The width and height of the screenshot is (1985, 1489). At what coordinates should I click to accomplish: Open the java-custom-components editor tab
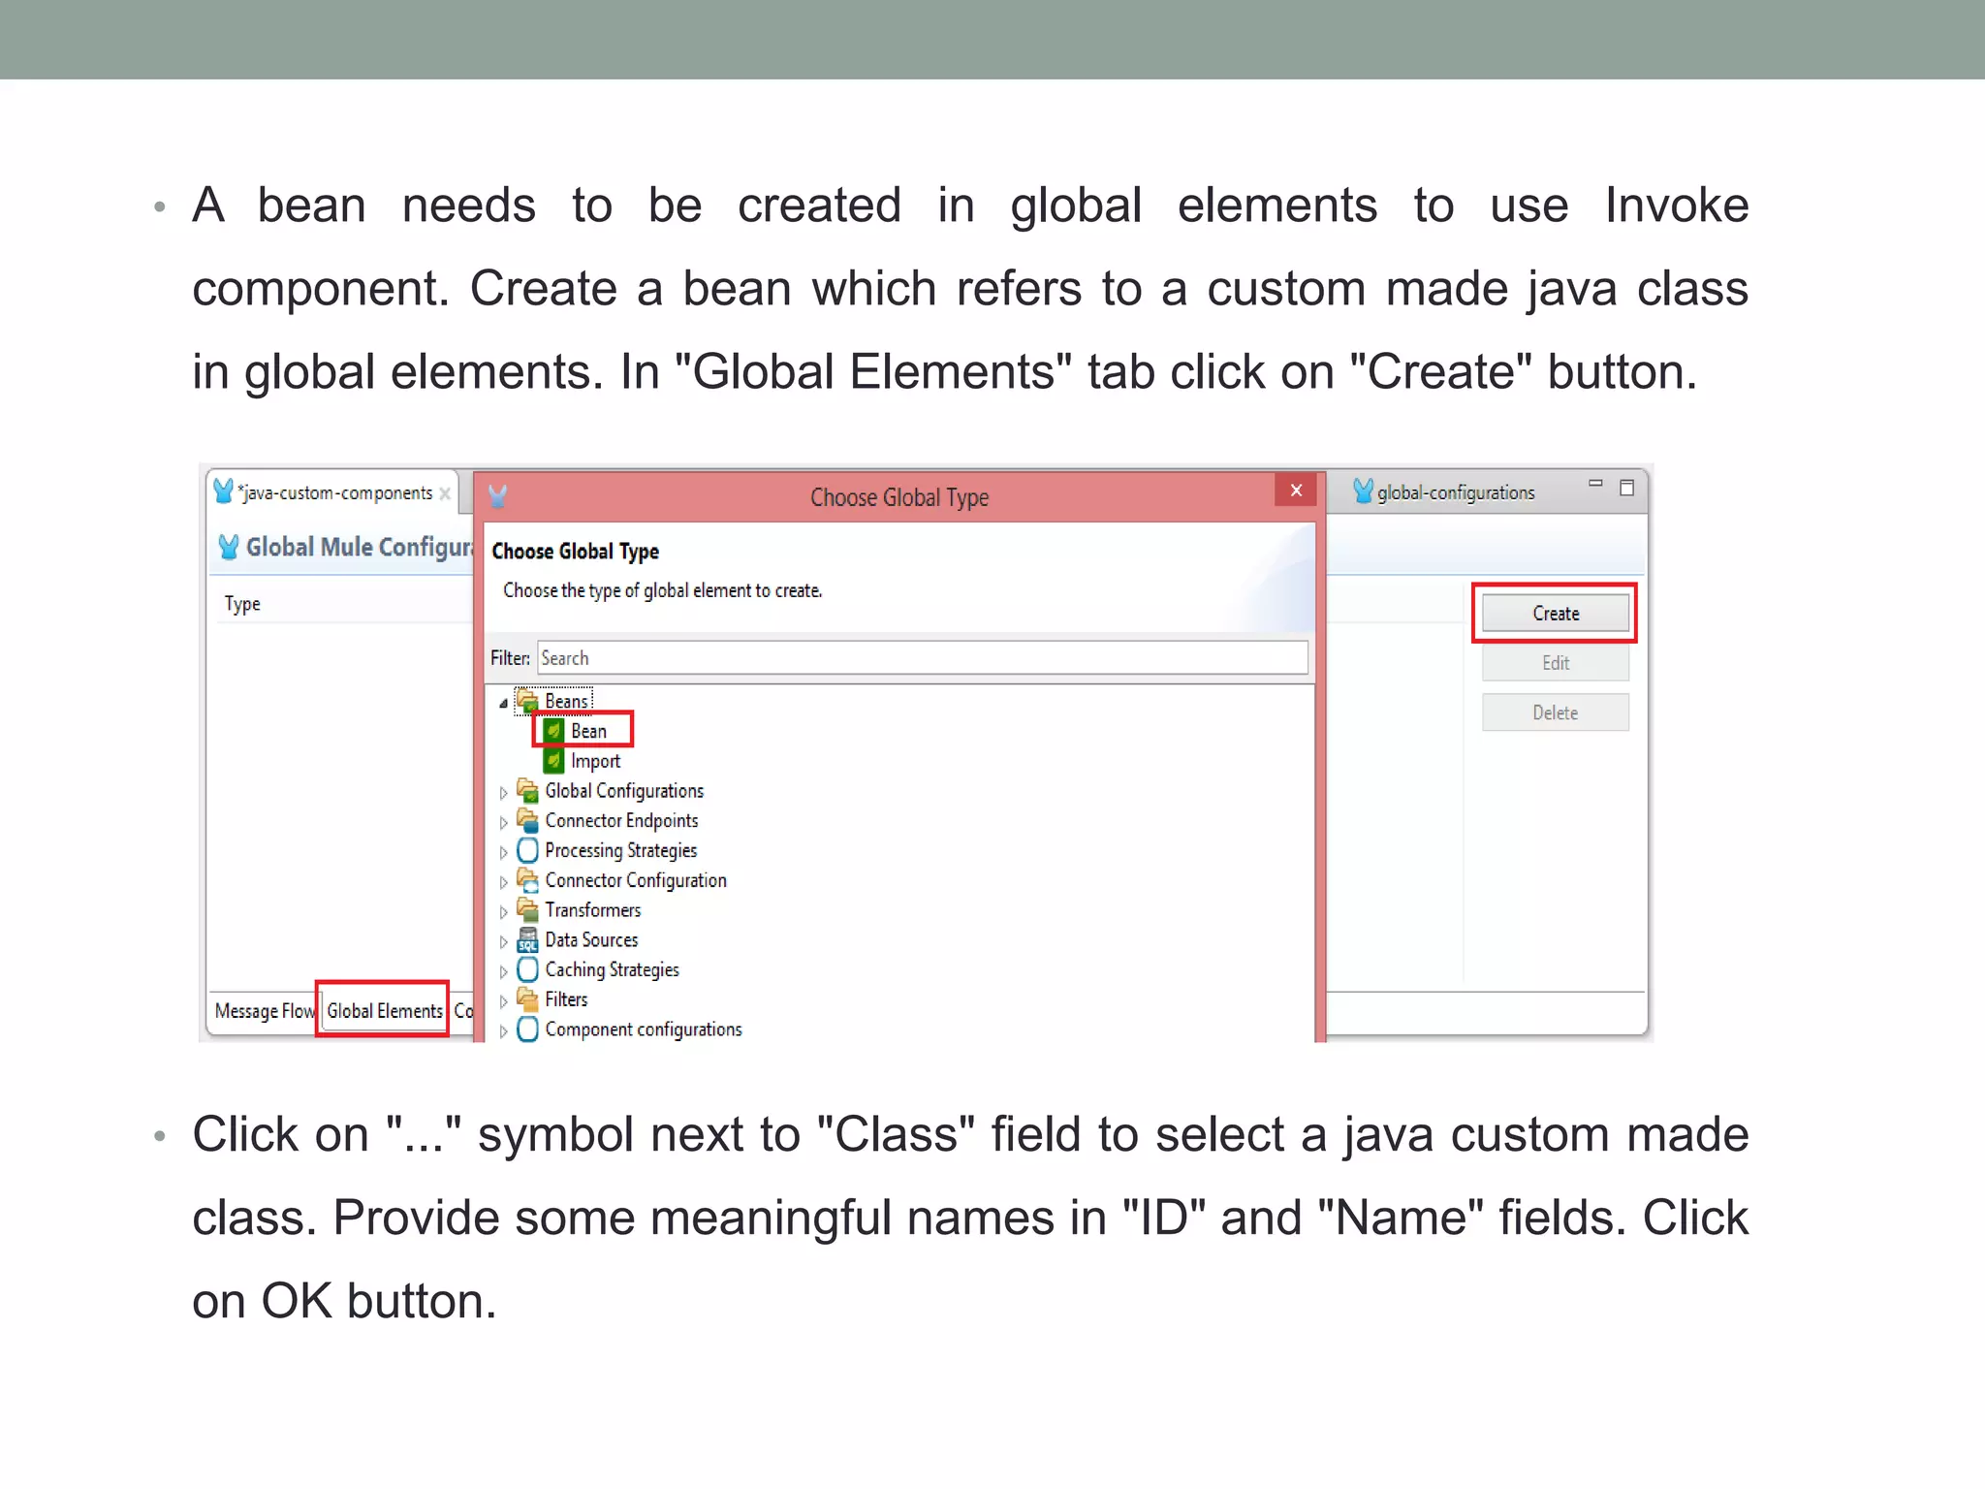click(x=336, y=493)
